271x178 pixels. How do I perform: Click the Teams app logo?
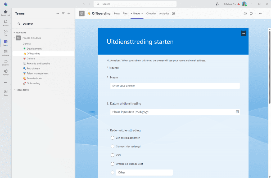click(6, 4)
